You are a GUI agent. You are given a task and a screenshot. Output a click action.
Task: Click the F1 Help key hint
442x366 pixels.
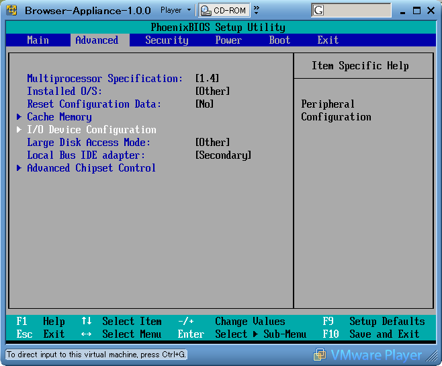pos(40,322)
